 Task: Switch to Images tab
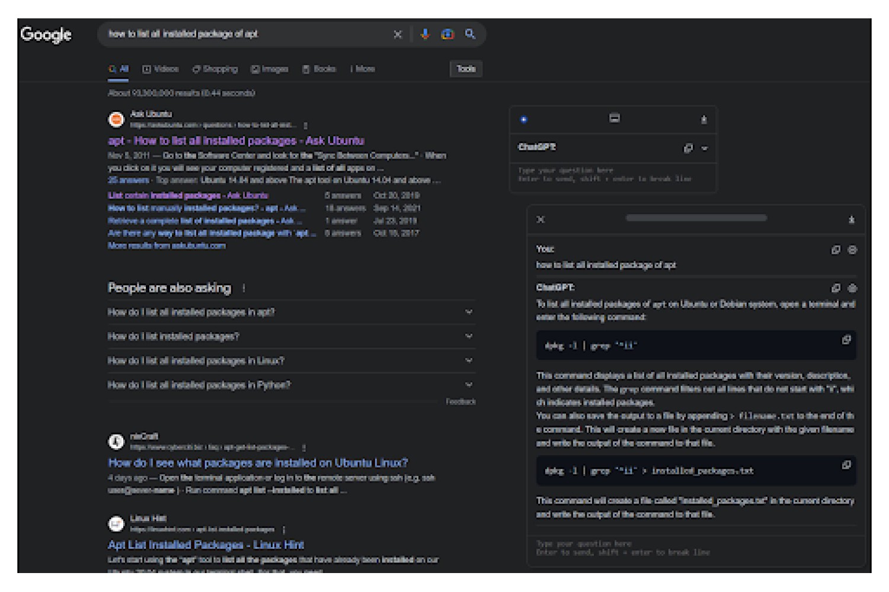click(x=269, y=69)
